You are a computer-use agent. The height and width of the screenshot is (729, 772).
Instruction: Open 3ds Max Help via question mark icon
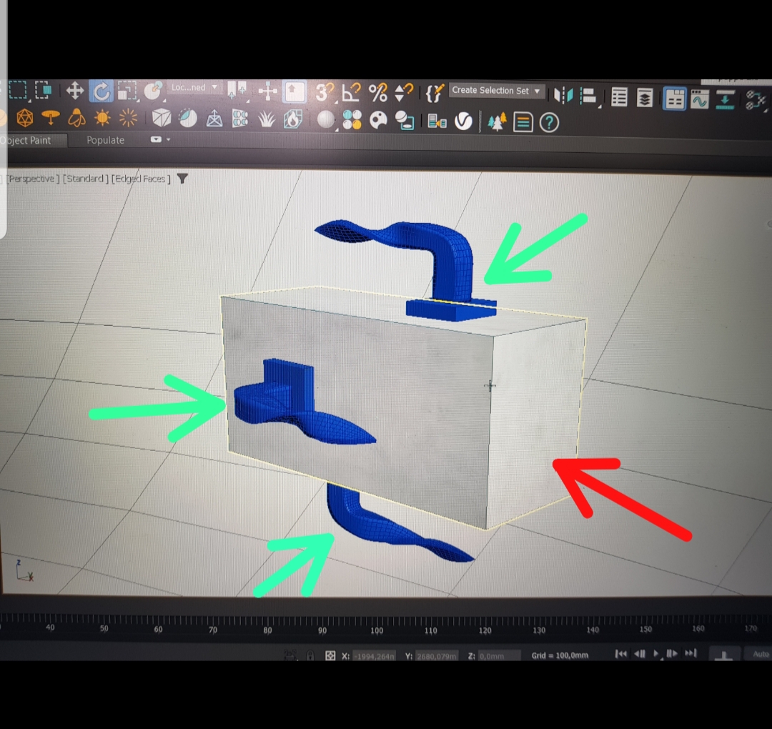click(549, 122)
